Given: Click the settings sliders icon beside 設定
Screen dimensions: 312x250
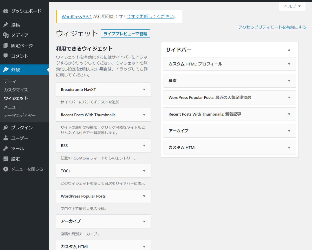Looking at the screenshot, I should pos(6,159).
